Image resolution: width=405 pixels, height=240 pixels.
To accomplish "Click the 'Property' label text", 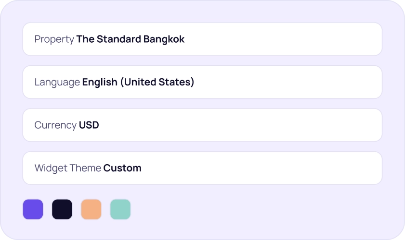I will click(54, 40).
